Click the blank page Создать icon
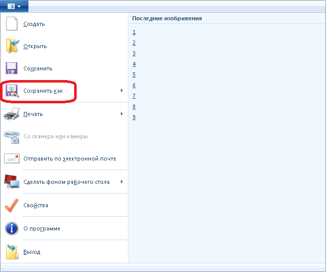This screenshot has height=272, width=326. [x=12, y=24]
